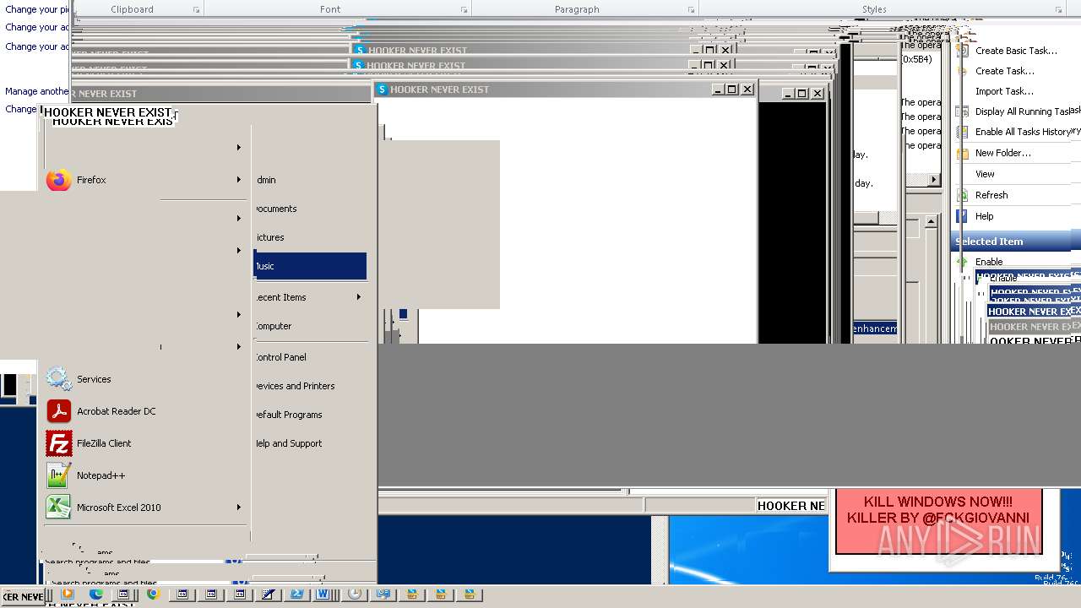Click the Help icon in Actions pane
This screenshot has height=608, width=1081.
click(962, 216)
